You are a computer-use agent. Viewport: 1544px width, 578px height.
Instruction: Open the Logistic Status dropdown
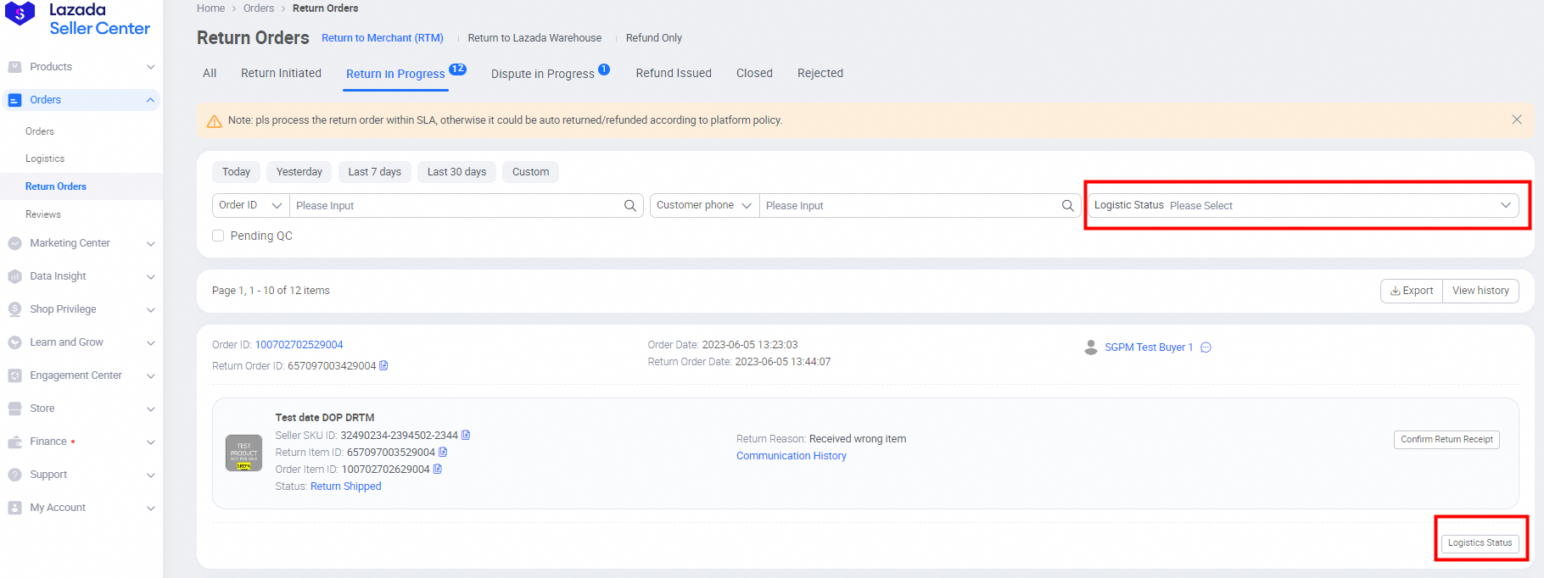pos(1304,205)
